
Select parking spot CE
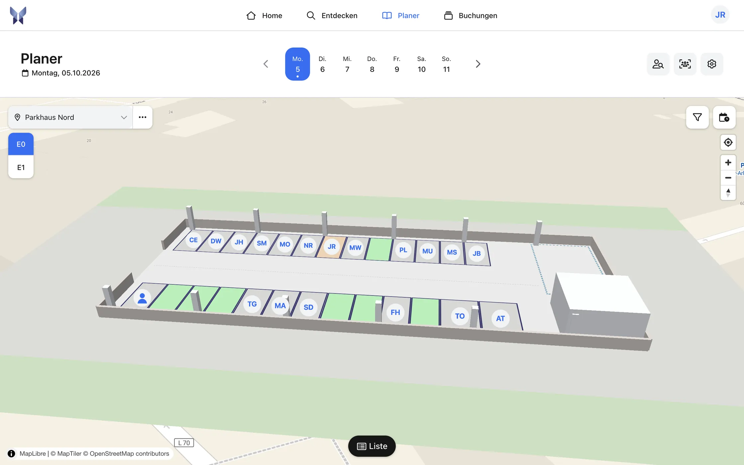[193, 240]
